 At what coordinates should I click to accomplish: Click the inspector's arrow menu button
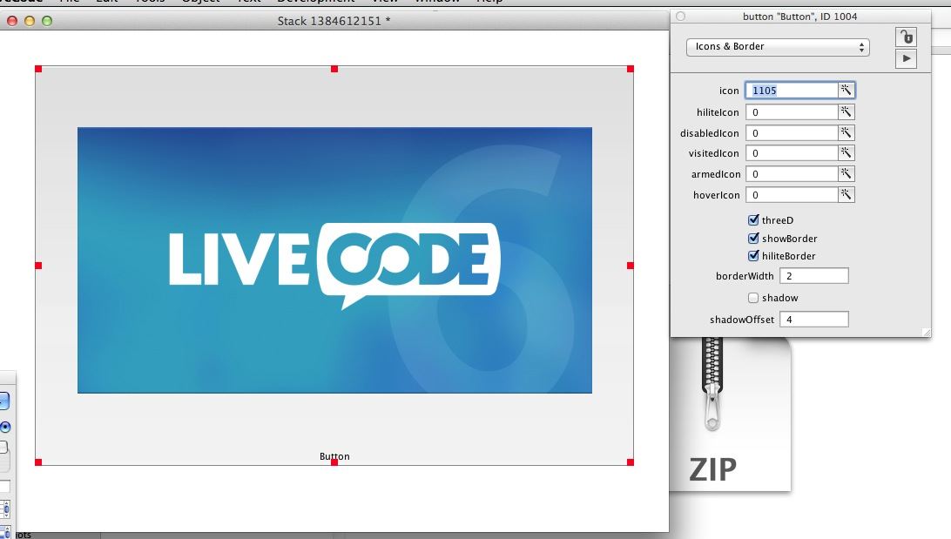(906, 59)
